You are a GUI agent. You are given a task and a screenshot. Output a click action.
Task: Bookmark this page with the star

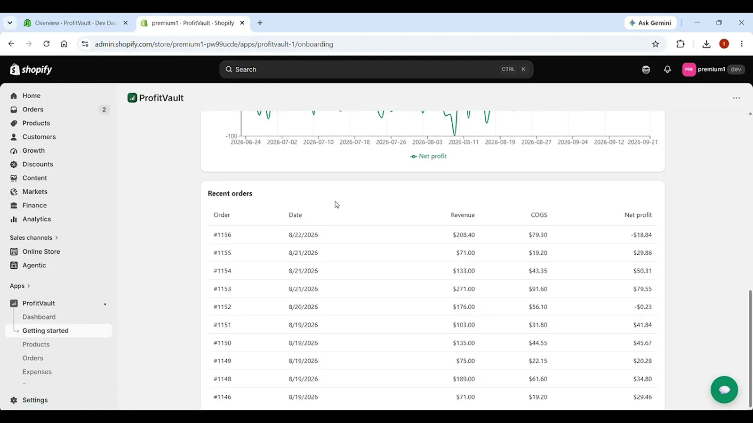pos(656,44)
